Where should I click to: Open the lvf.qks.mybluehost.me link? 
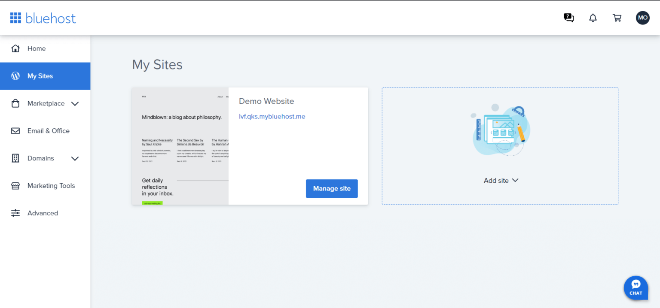click(x=272, y=116)
